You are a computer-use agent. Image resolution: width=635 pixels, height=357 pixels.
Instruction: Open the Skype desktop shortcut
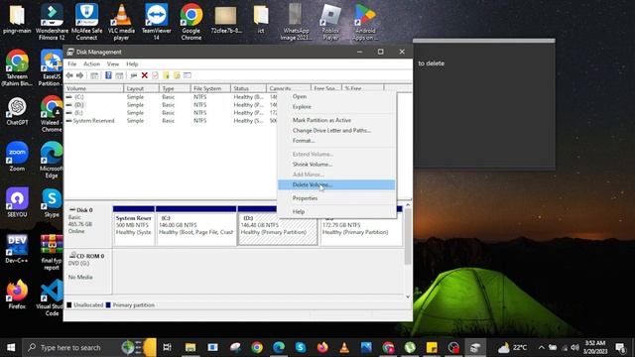click(52, 203)
